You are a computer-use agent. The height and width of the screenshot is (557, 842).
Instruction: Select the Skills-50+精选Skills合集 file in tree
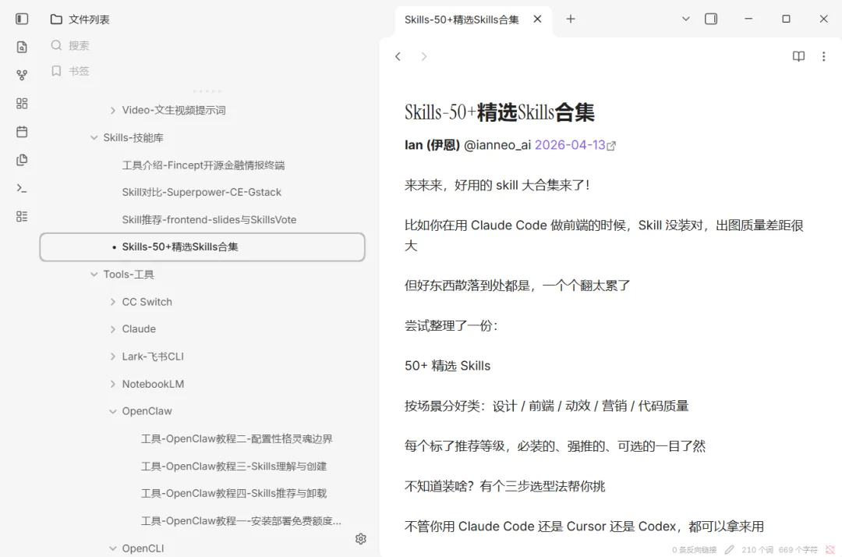(203, 247)
